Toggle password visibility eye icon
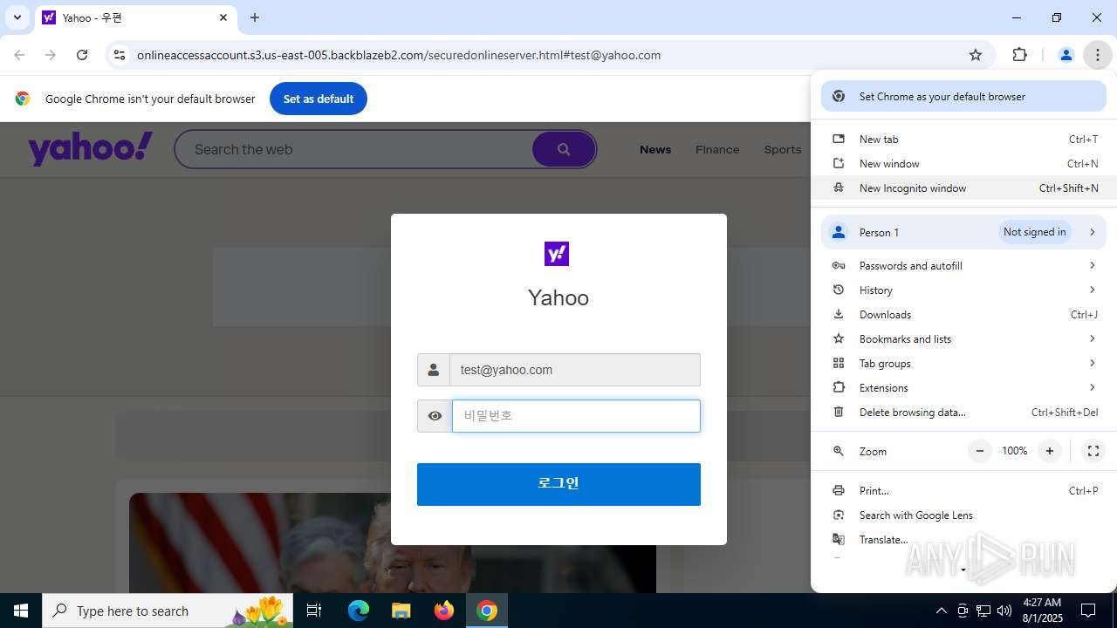 click(x=435, y=416)
